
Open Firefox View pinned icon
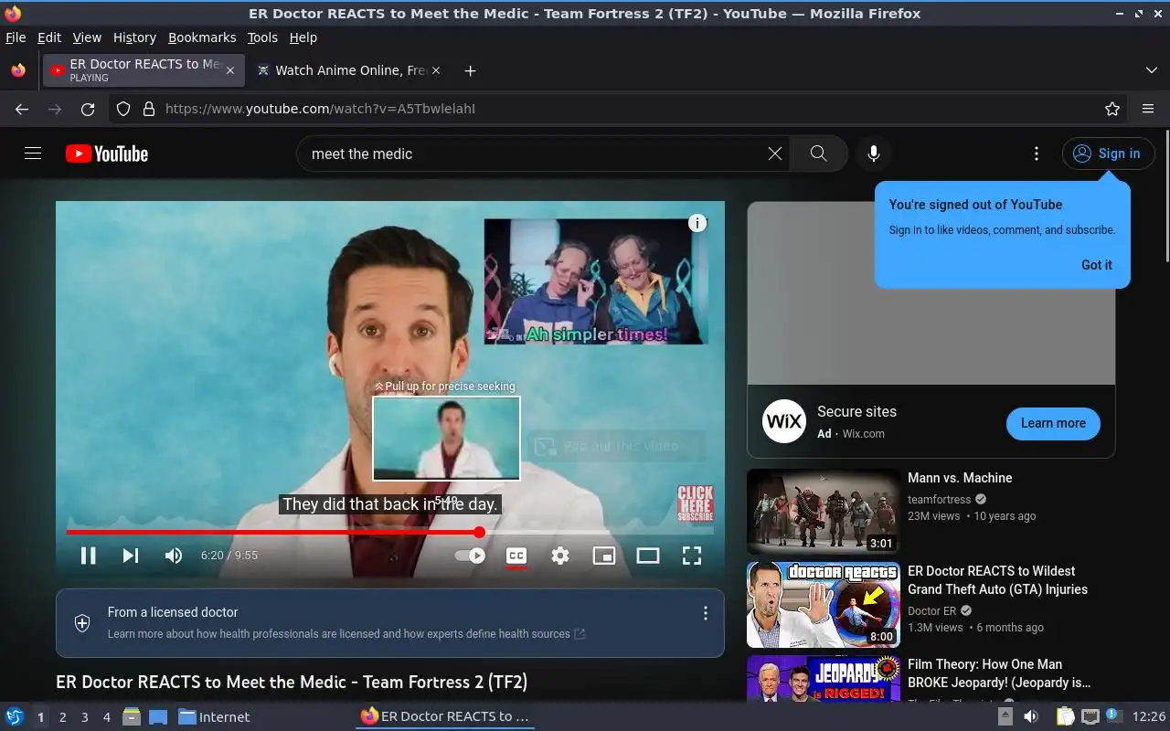[18, 70]
